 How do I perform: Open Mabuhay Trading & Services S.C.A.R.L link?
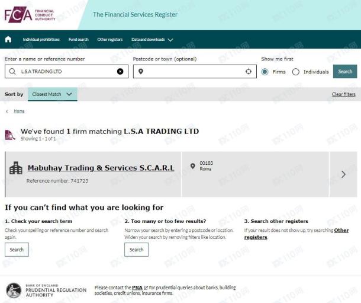[x=101, y=168]
